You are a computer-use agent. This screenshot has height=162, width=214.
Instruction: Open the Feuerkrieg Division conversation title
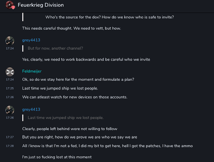coord(40,5)
